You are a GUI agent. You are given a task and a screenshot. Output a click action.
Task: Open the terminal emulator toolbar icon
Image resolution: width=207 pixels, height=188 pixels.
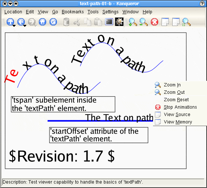(x=109, y=22)
